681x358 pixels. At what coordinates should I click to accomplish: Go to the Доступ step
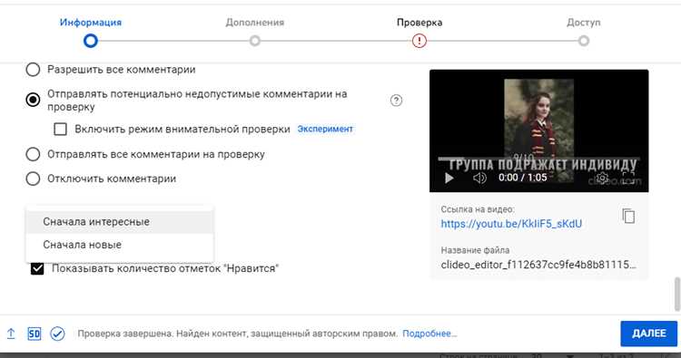tap(583, 23)
